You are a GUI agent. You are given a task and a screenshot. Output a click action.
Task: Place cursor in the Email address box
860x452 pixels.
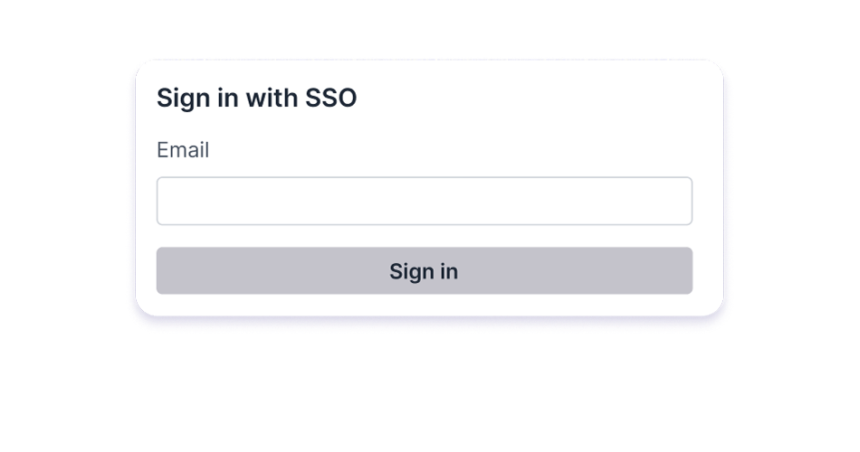[x=424, y=201]
